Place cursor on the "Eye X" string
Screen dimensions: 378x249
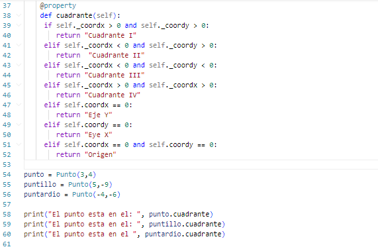pyautogui.click(x=99, y=134)
